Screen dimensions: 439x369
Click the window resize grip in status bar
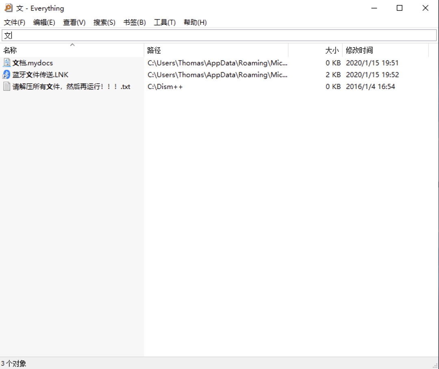point(435,365)
